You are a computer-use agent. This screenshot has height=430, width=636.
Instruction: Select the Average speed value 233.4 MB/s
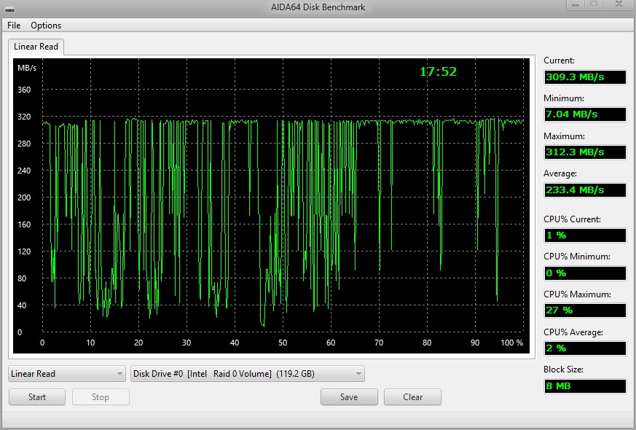pyautogui.click(x=584, y=190)
